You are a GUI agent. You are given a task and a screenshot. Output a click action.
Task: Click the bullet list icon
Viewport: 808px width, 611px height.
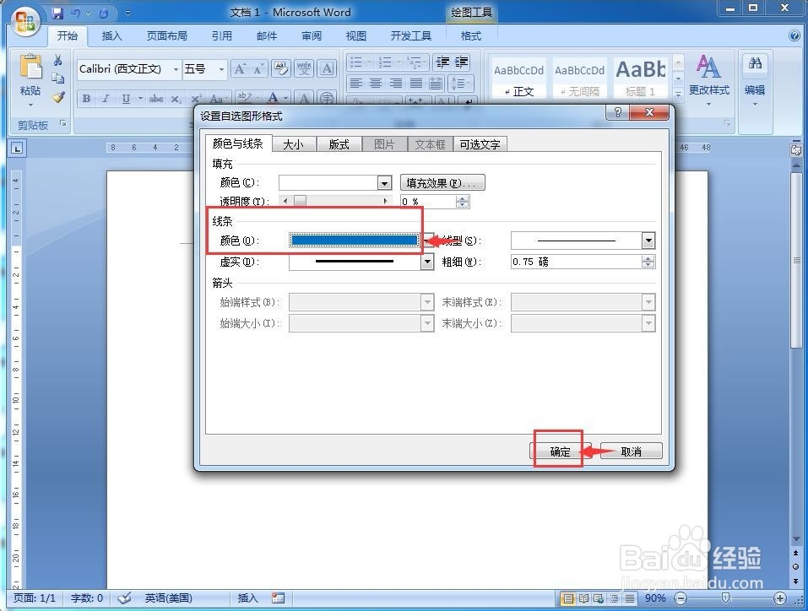[x=358, y=62]
